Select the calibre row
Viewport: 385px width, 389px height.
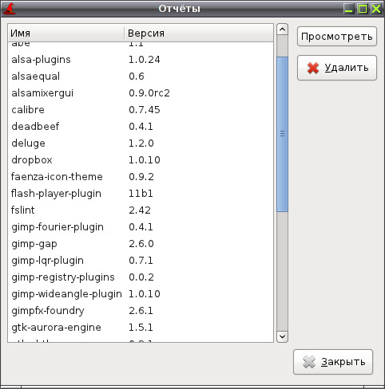[141, 110]
